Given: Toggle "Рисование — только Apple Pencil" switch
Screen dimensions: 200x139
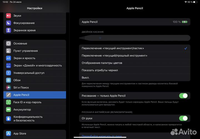Looking at the screenshot, I should tap(183, 96).
